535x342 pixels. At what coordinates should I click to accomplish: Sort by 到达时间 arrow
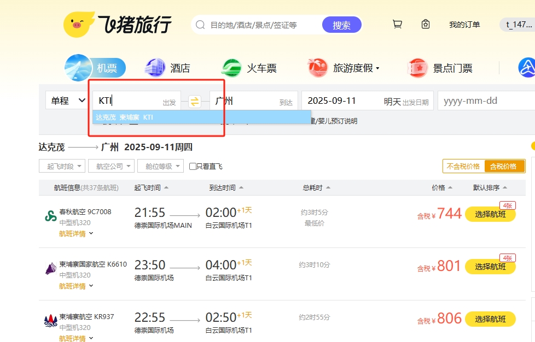(x=241, y=187)
